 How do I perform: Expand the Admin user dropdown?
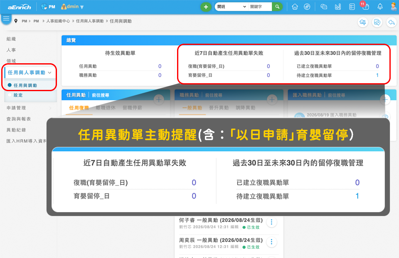[72, 7]
